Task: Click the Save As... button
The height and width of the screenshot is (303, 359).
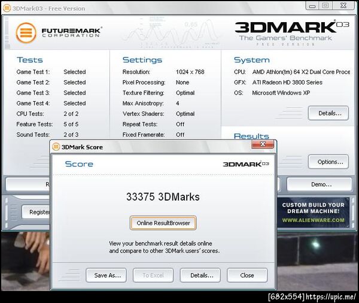Action: pos(107,275)
